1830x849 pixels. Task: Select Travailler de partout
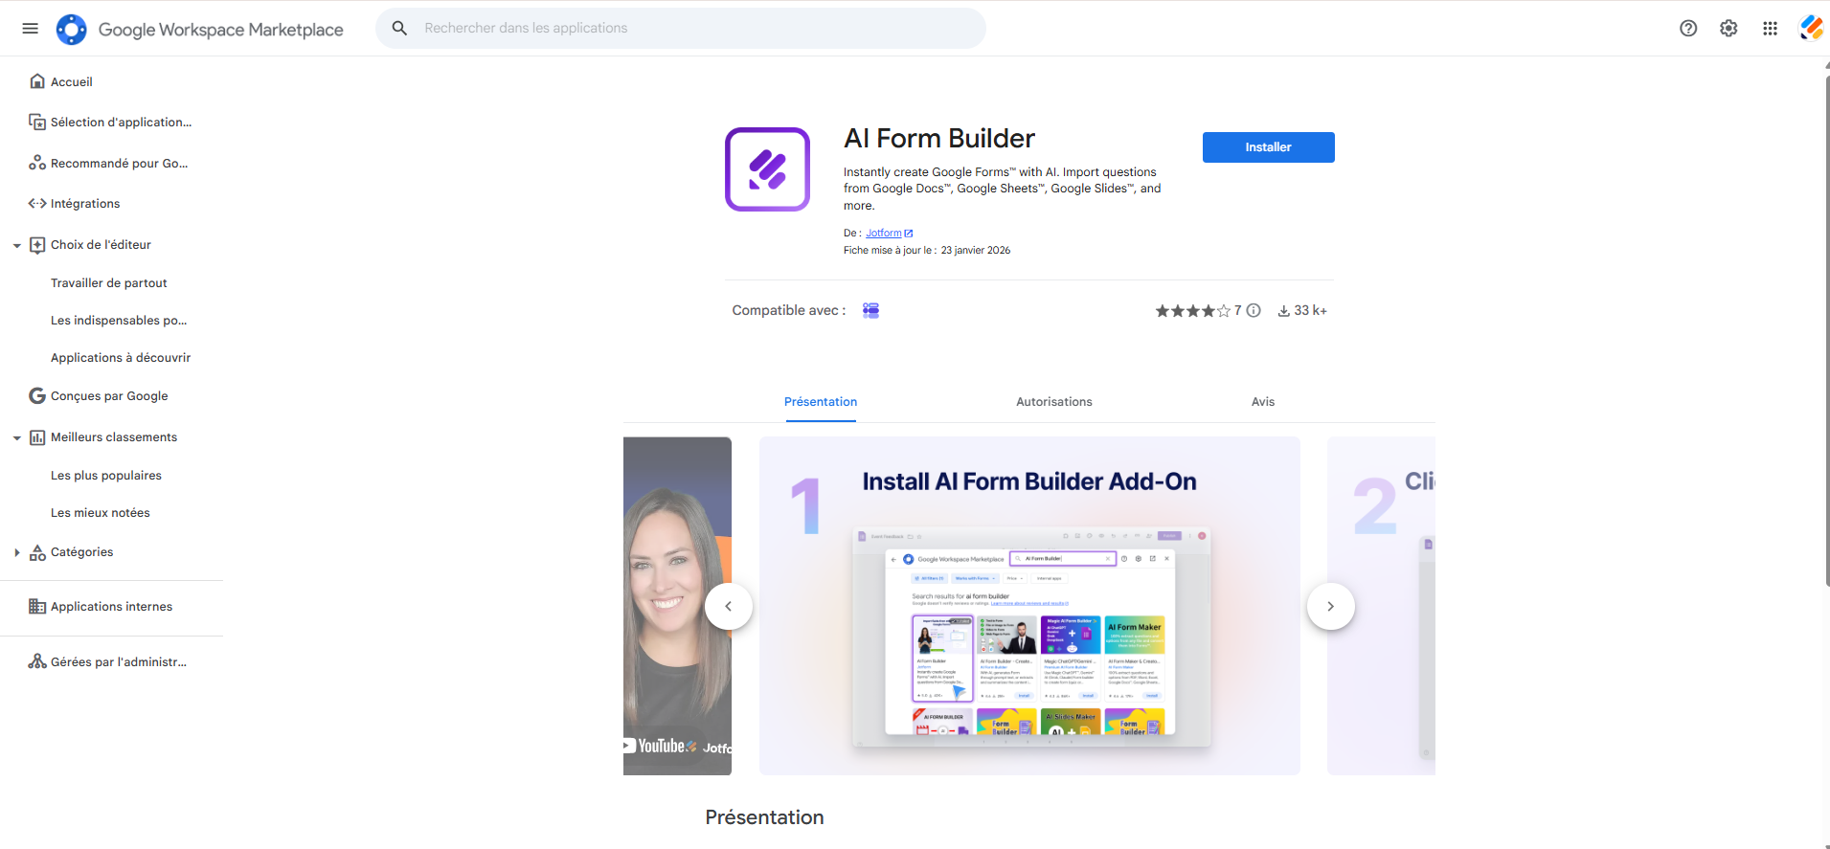109,283
